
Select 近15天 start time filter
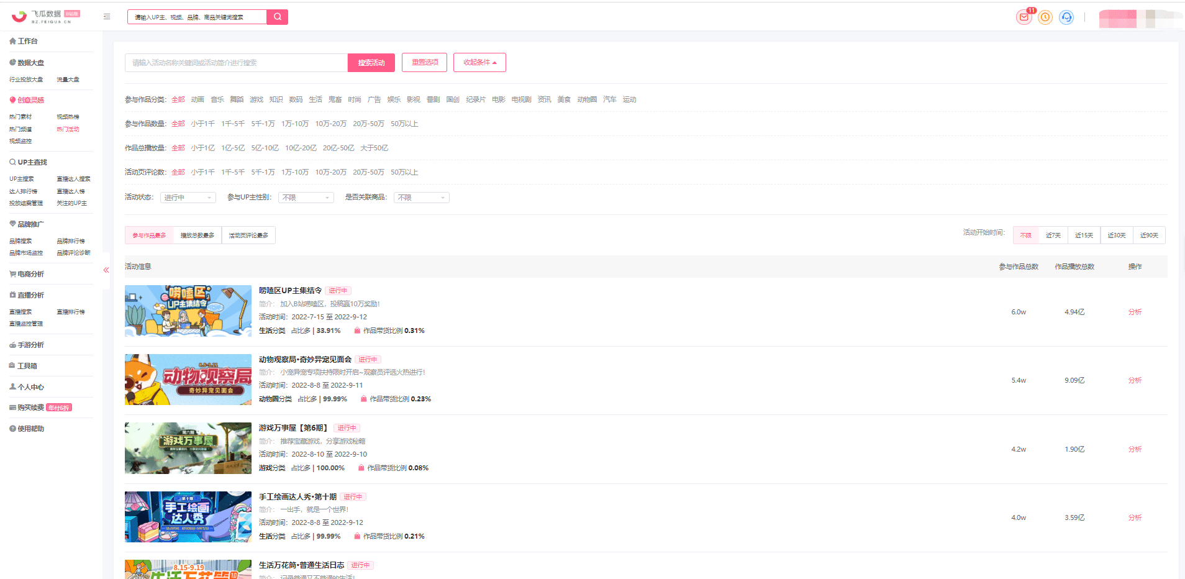(1084, 235)
